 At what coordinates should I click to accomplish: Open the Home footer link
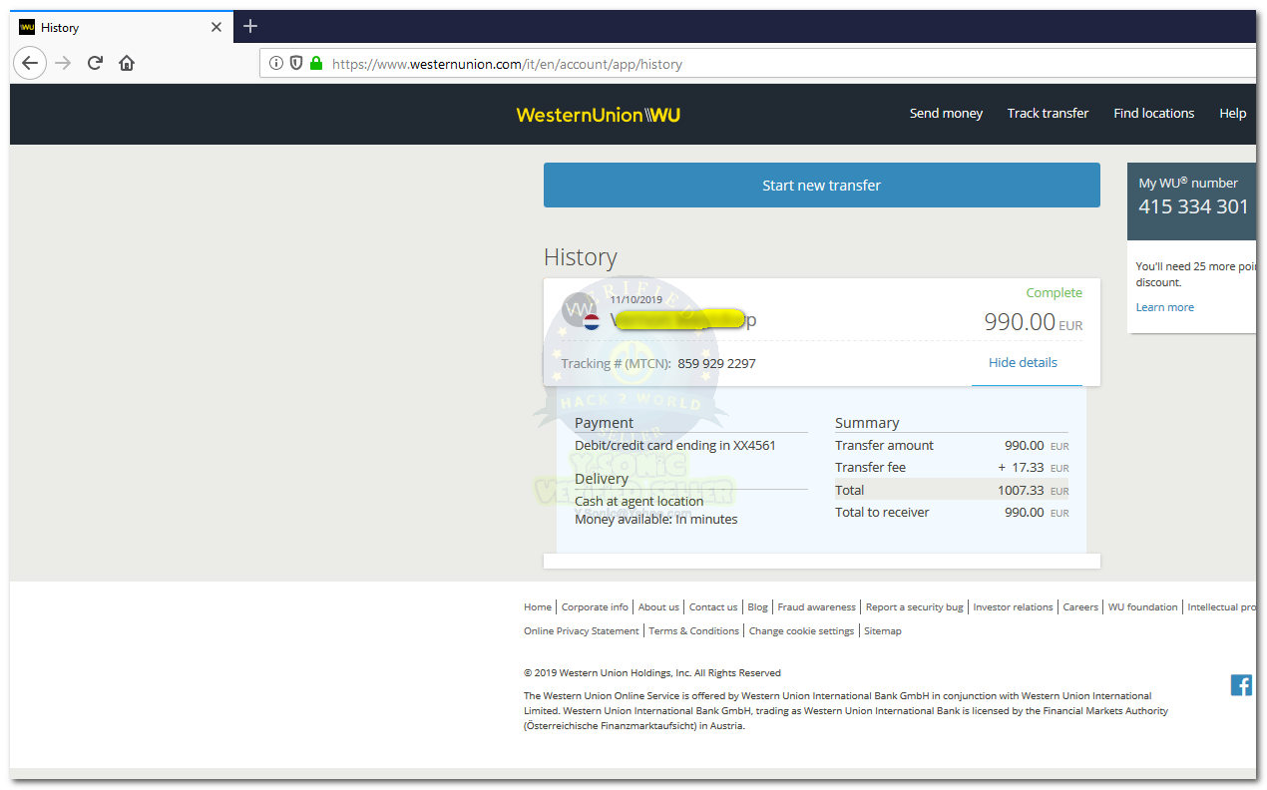(538, 606)
